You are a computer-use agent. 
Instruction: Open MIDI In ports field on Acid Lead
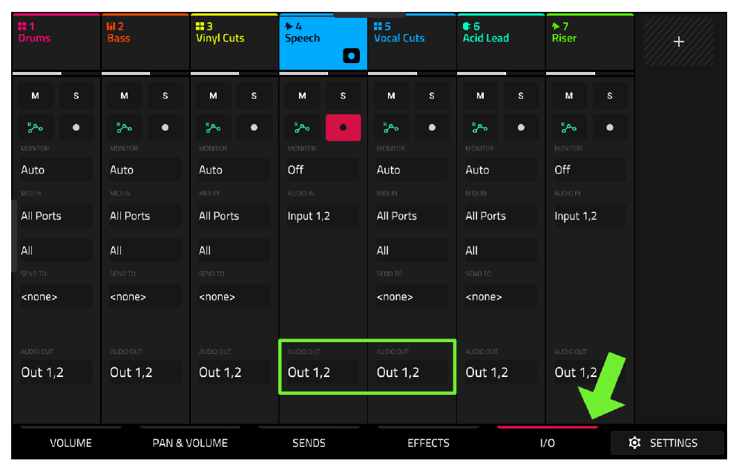point(501,215)
